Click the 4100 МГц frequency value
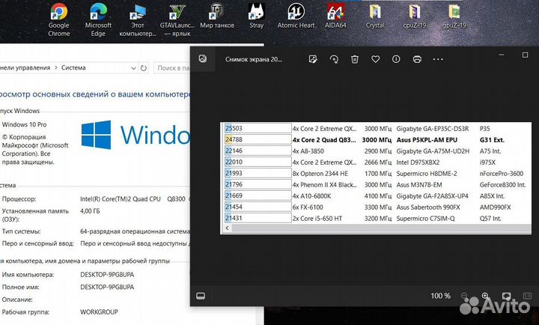Viewport: 539px width, 325px height. coord(378,196)
